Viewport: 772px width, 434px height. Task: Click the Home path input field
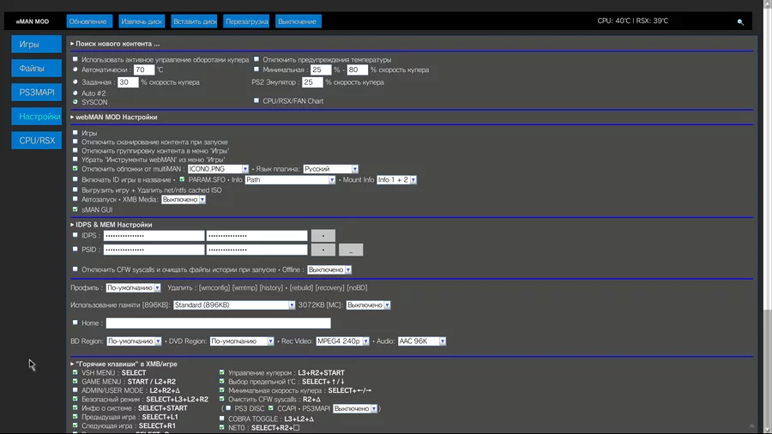[x=218, y=323]
